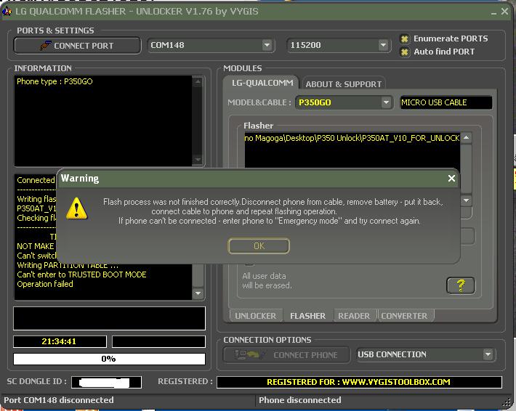The image size is (516, 411).
Task: Toggle Enumerate PORTS checkbox
Action: coord(404,38)
